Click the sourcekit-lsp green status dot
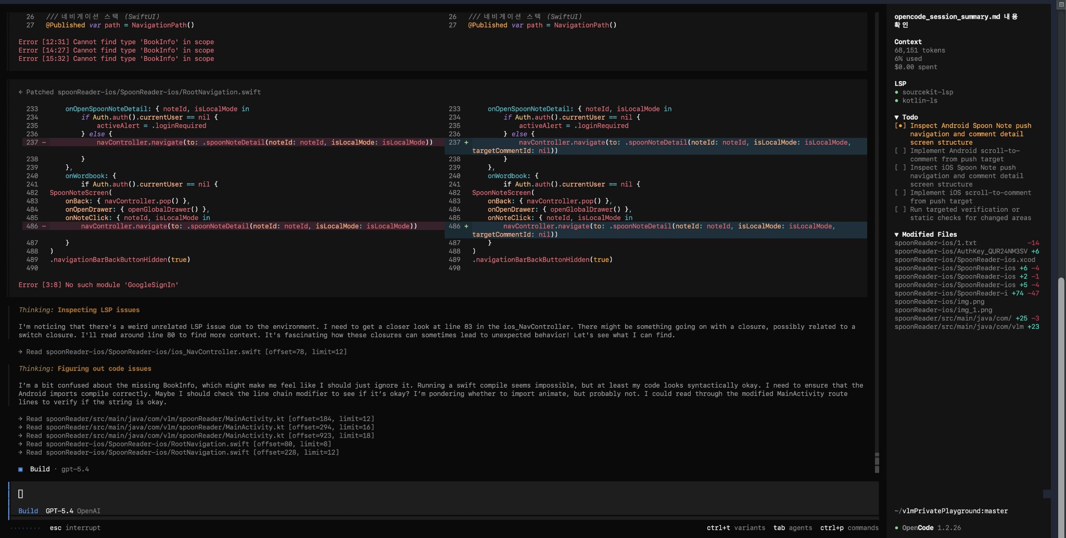The height and width of the screenshot is (538, 1066). tap(896, 92)
